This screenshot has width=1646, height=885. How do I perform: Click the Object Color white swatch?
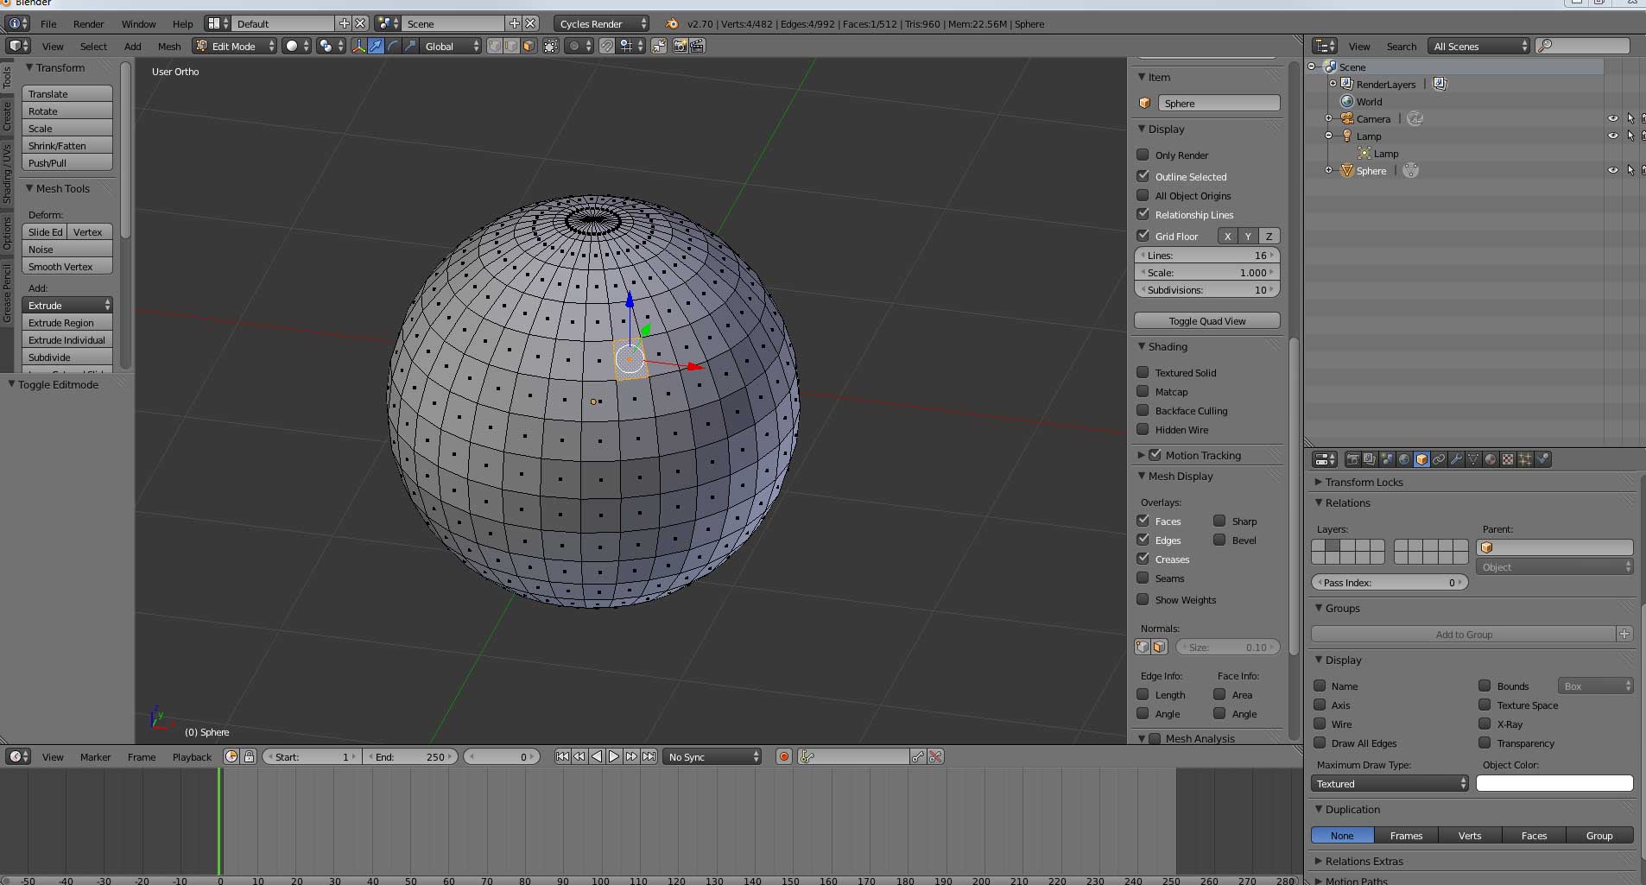pos(1554,783)
